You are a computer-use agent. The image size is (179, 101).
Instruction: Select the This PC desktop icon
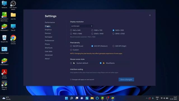(x=13, y=27)
